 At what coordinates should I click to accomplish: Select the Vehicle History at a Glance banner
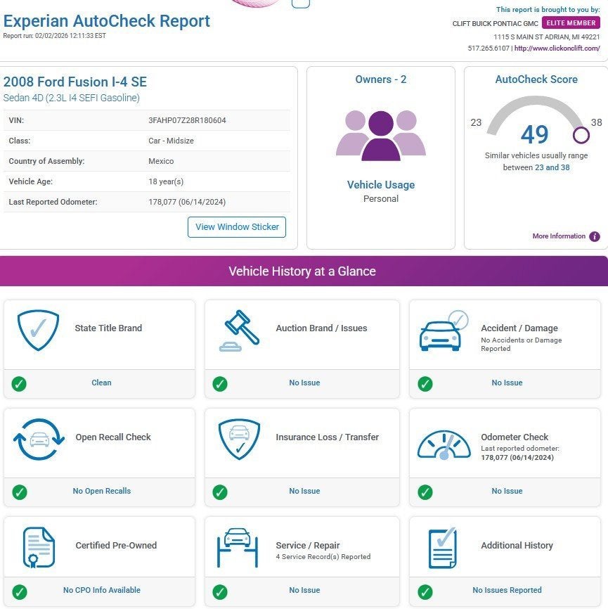click(x=302, y=271)
